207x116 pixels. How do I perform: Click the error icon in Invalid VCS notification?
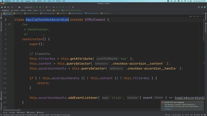click(163, 102)
